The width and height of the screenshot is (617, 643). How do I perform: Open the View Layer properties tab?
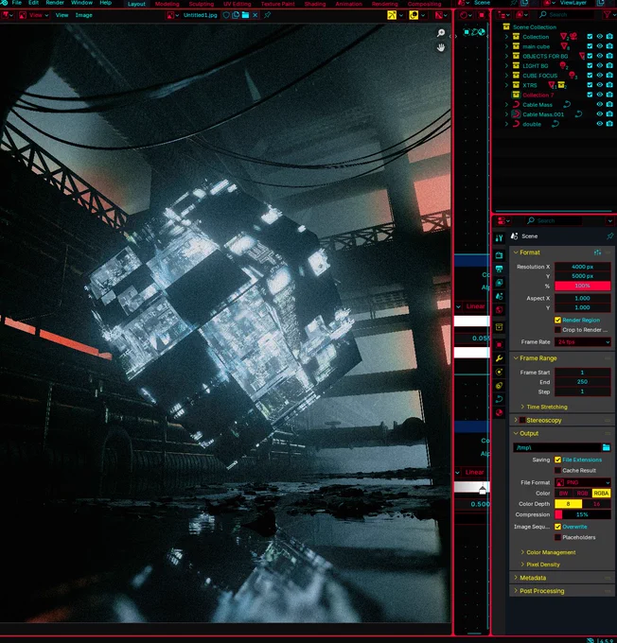tap(499, 283)
